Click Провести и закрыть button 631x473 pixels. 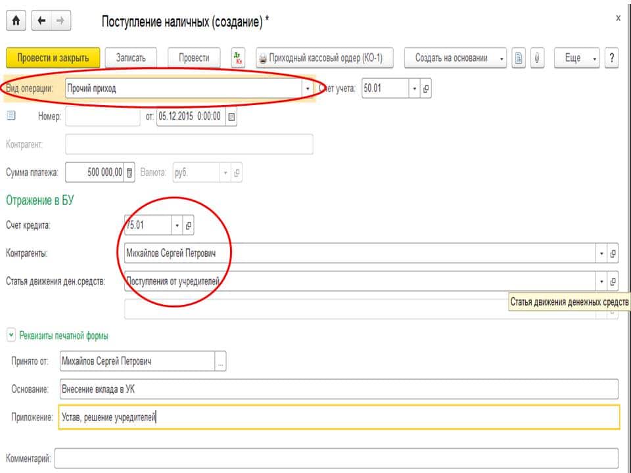click(x=53, y=58)
